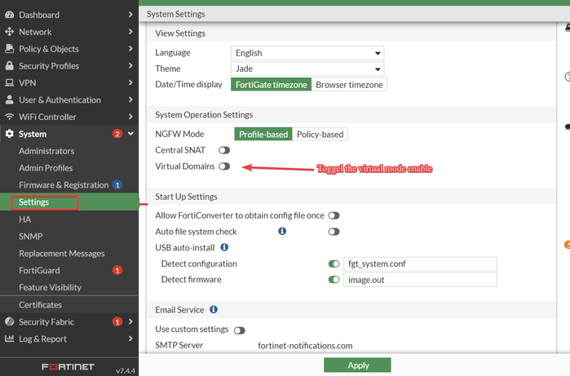Image resolution: width=570 pixels, height=376 pixels.
Task: Click the Dashboard gauge icon
Action: click(10, 15)
